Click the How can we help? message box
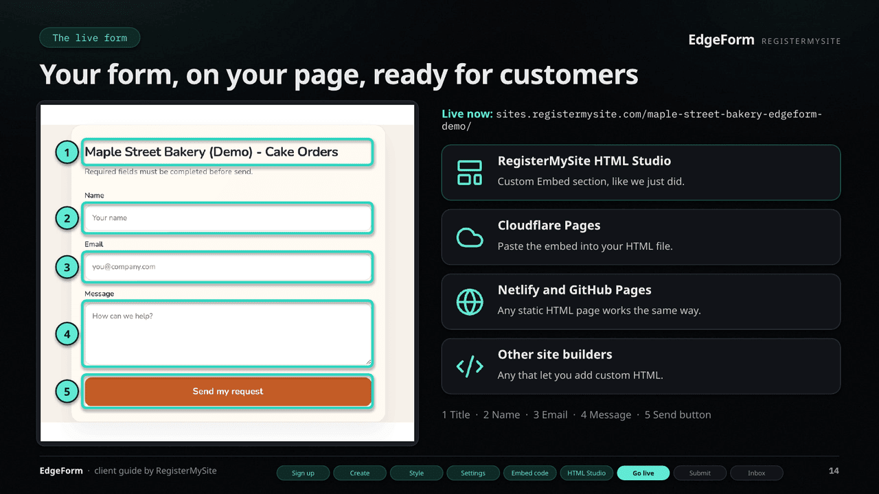This screenshot has height=494, width=879. pyautogui.click(x=228, y=334)
